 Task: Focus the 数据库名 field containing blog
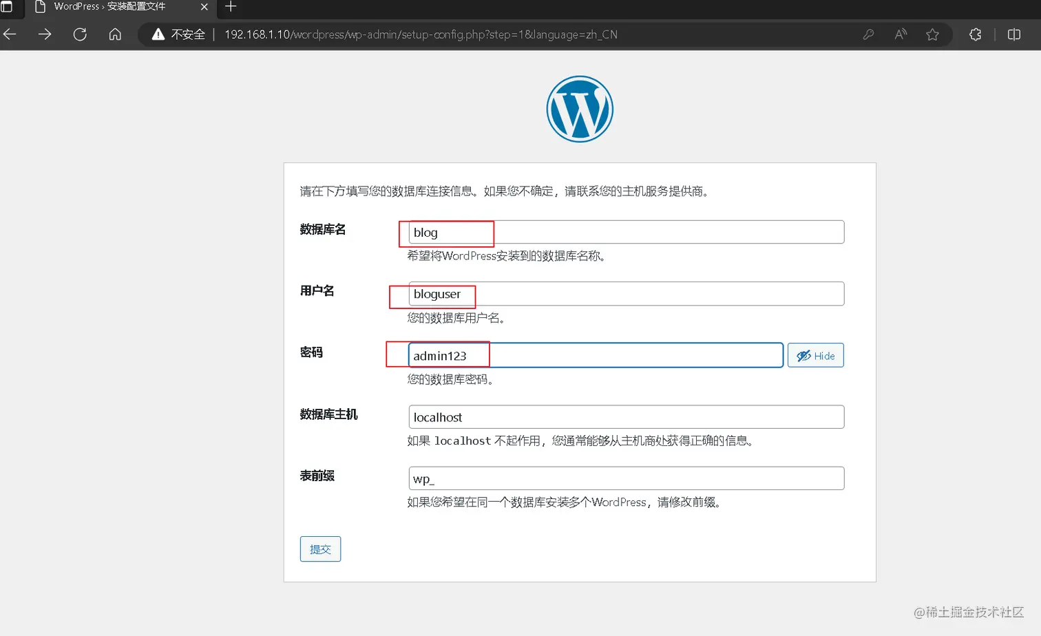[x=626, y=232]
